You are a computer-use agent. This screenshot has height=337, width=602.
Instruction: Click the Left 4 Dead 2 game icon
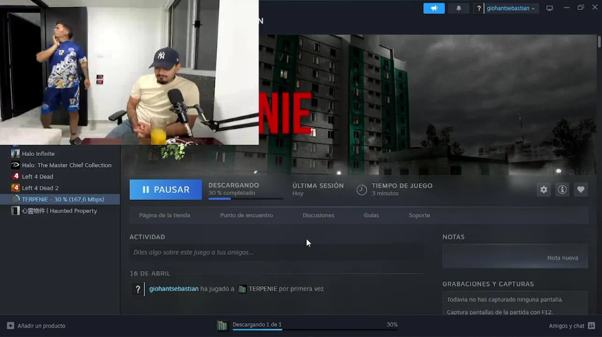pos(15,188)
